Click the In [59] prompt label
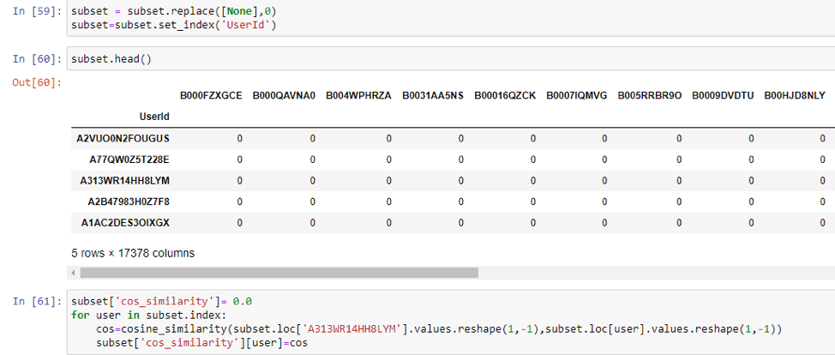Image resolution: width=835 pixels, height=355 pixels. tap(37, 11)
